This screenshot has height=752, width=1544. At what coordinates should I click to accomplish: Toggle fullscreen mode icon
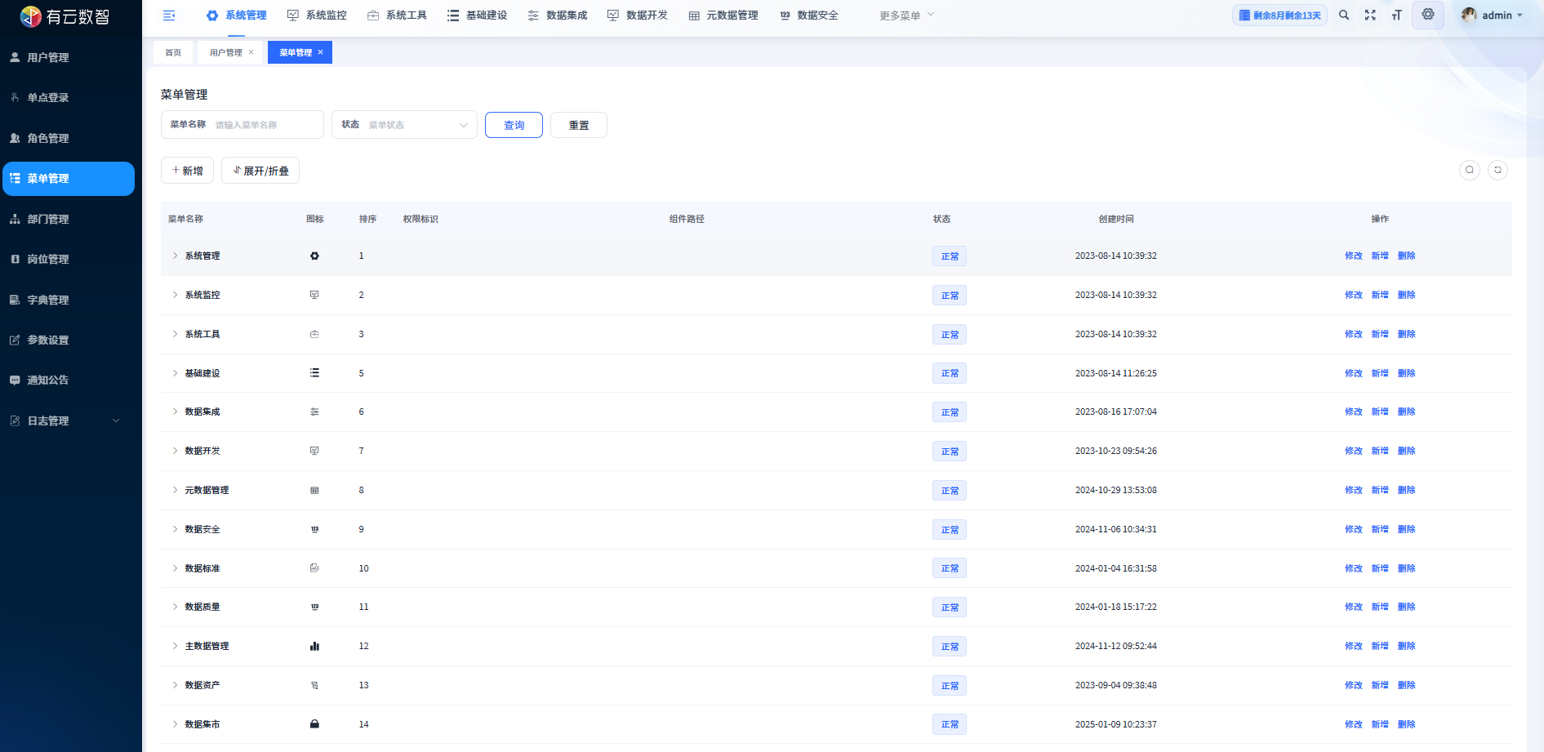tap(1370, 16)
